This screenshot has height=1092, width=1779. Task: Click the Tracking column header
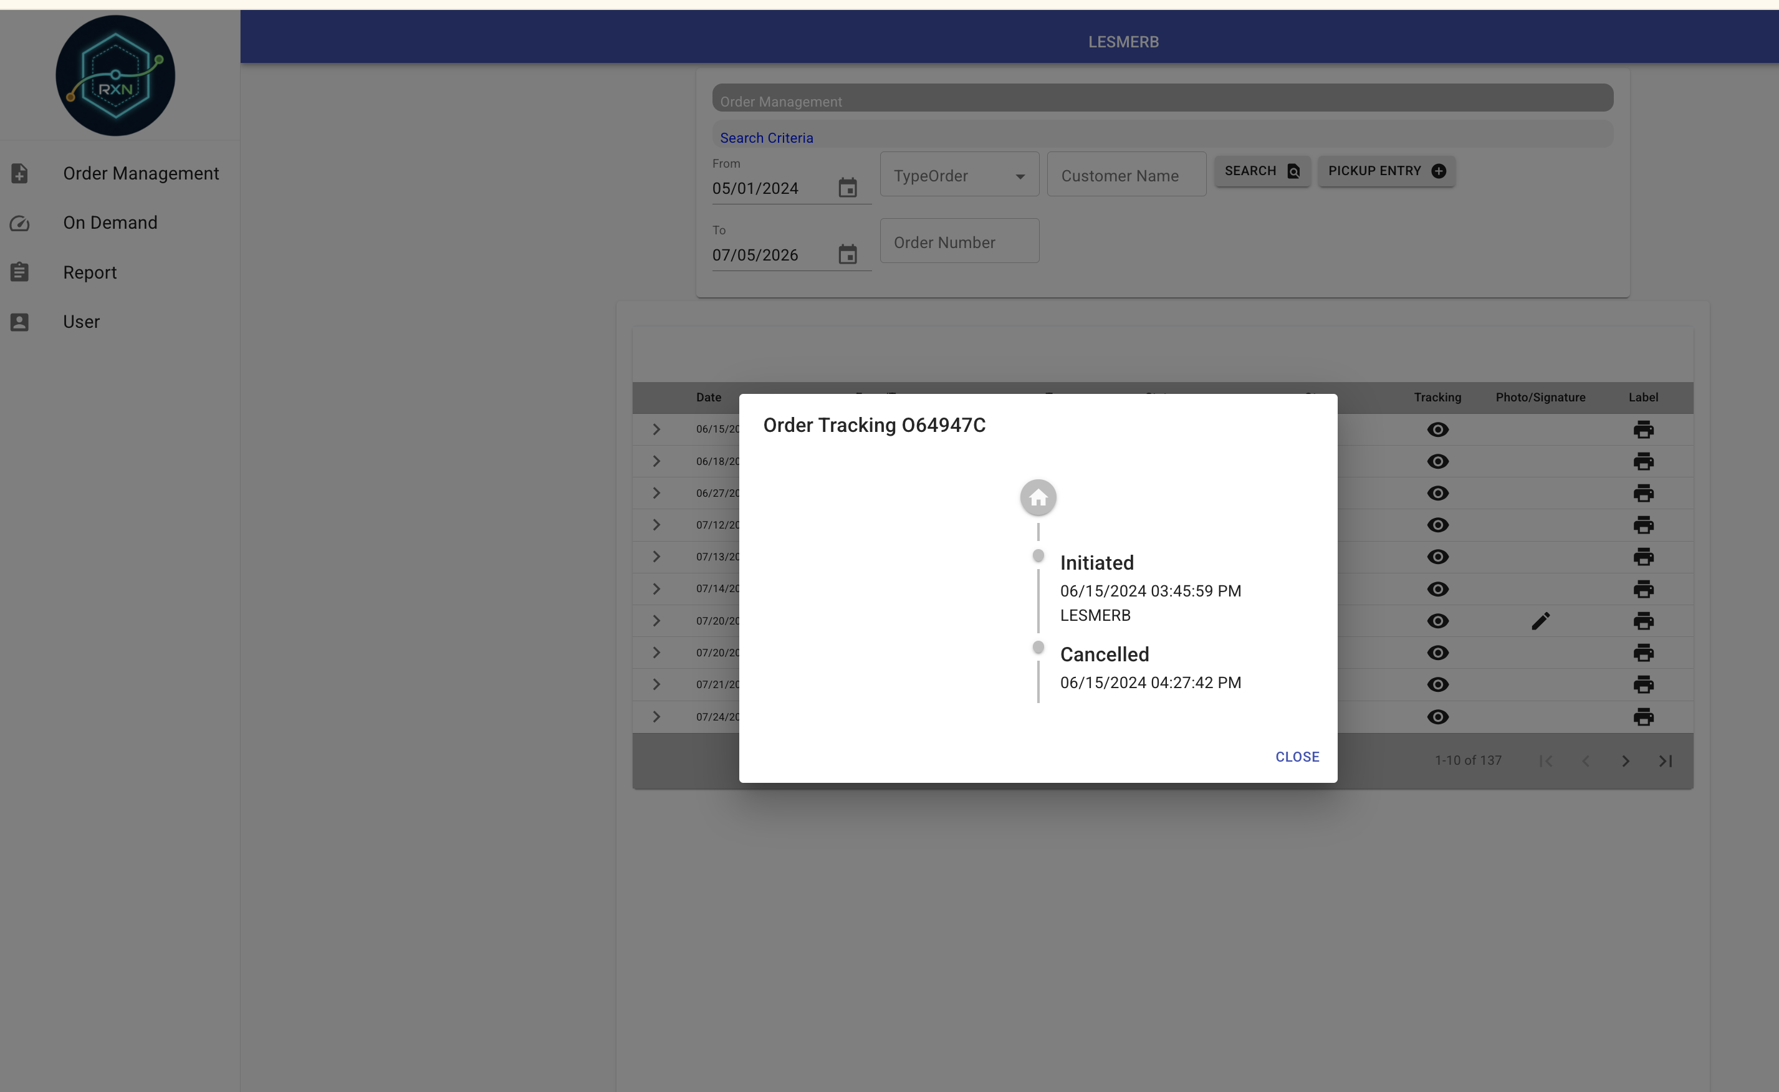[x=1437, y=397]
